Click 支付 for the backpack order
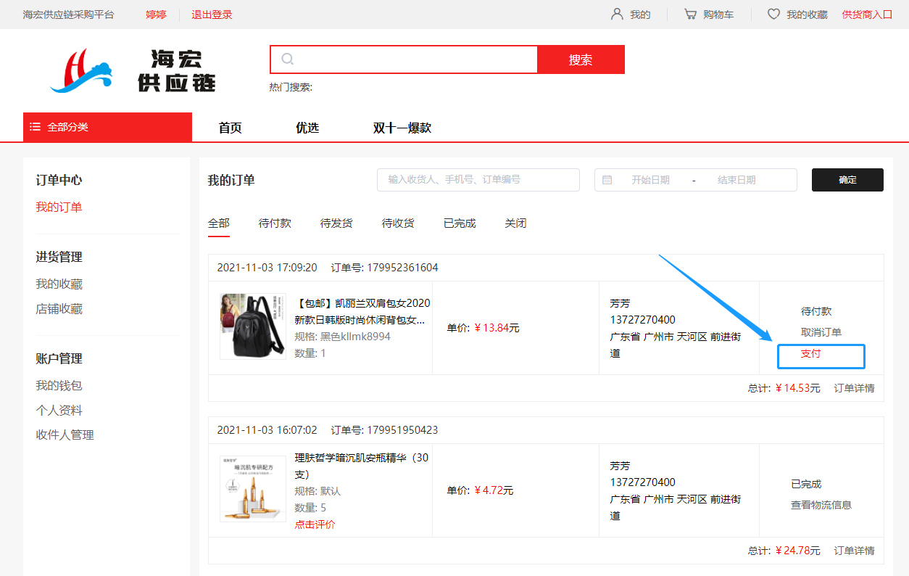 pos(810,354)
